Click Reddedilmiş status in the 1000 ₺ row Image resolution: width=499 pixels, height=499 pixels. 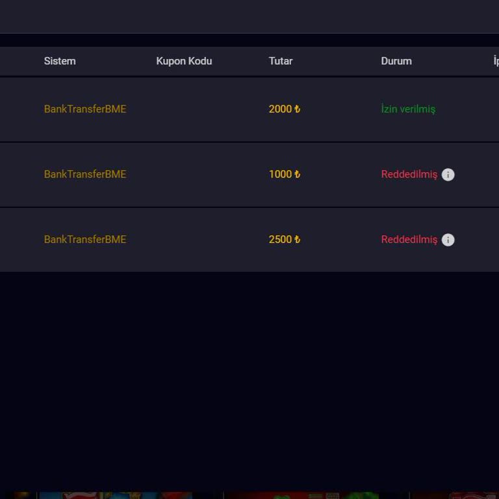(409, 174)
